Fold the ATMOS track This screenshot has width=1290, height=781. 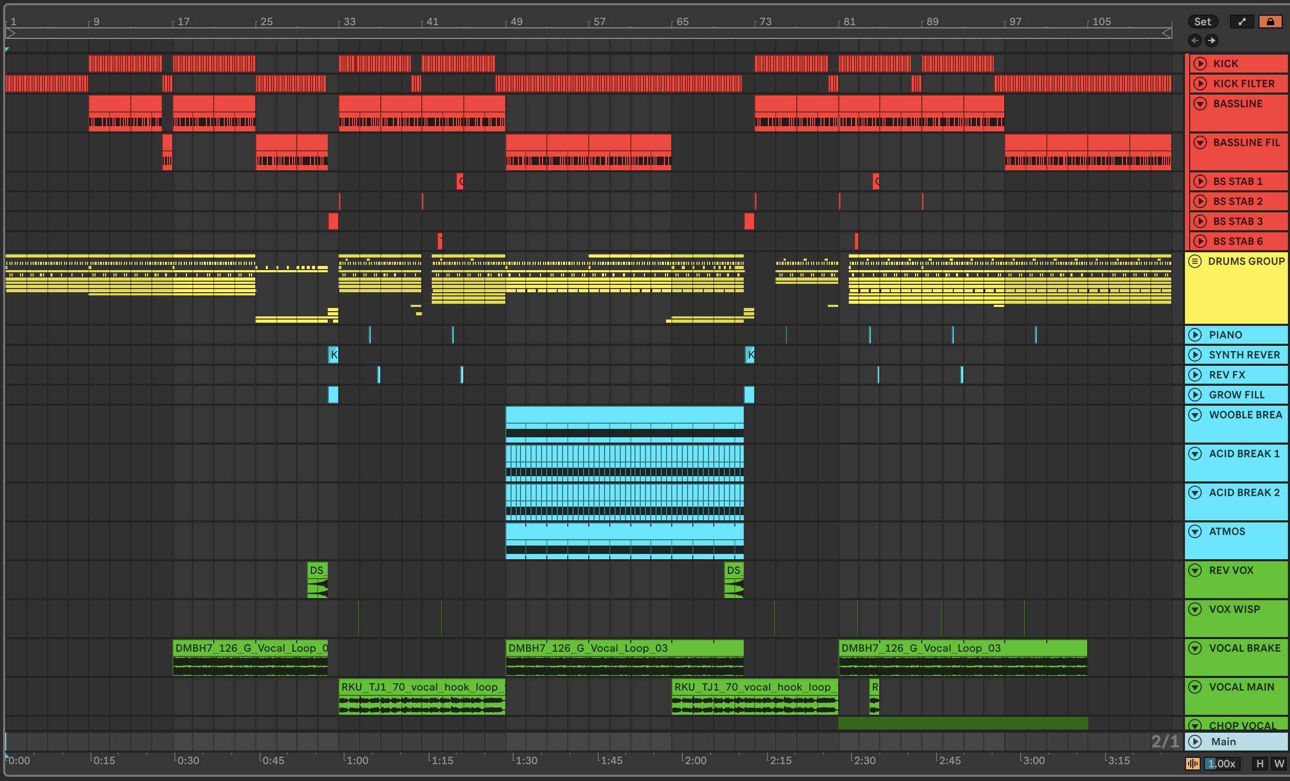[1195, 531]
